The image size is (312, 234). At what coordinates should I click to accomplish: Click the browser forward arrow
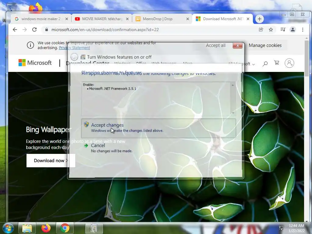coord(25,30)
